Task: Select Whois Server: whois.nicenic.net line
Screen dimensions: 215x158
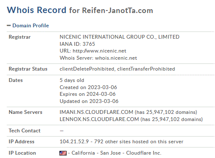Action: point(98,58)
